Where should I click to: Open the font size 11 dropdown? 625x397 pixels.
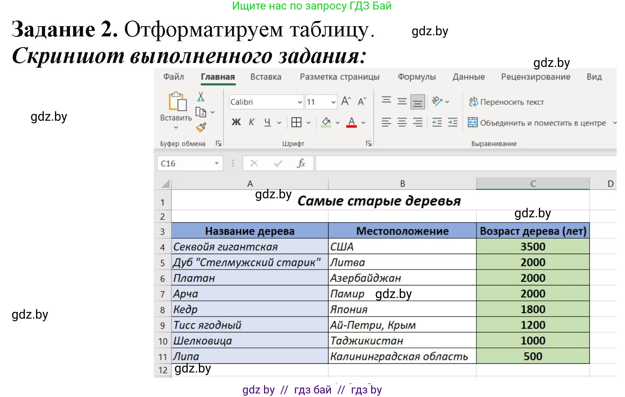(x=333, y=102)
